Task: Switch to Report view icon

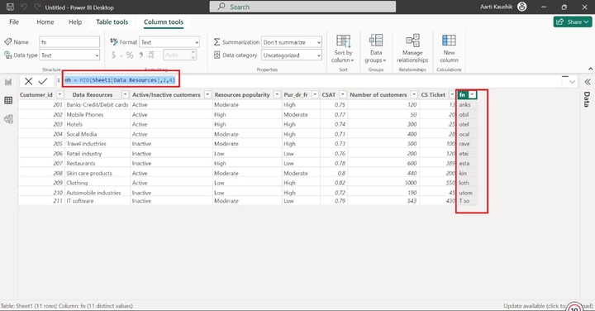Action: 8,82
